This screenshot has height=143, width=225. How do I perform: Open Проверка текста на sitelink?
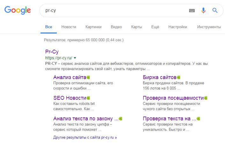coord(170,119)
